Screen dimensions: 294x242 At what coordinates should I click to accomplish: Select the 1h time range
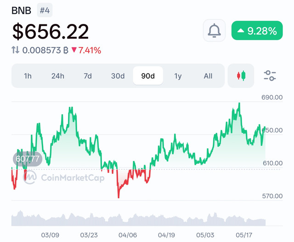(28, 76)
